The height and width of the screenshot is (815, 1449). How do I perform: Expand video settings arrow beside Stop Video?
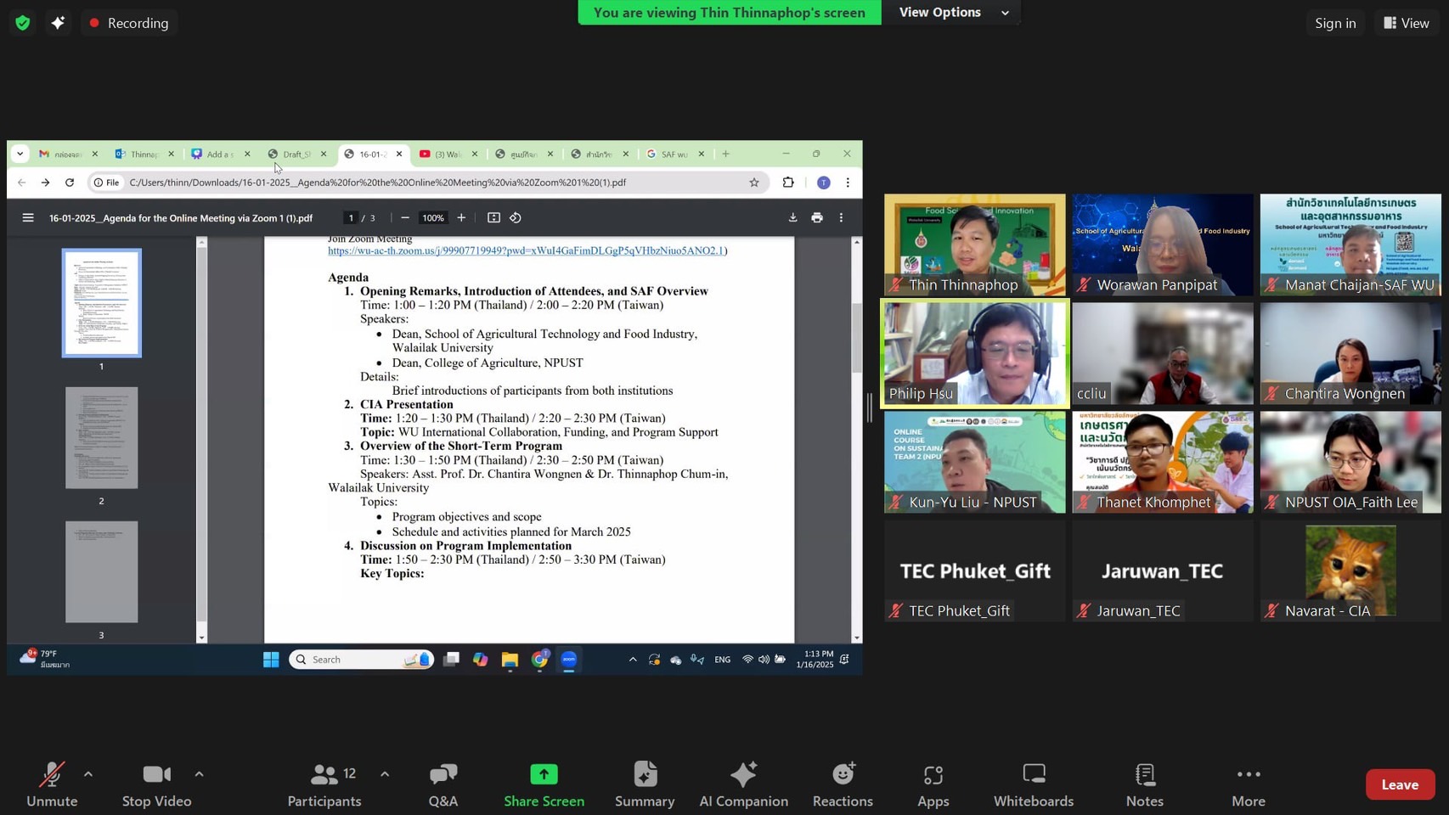[x=199, y=774]
